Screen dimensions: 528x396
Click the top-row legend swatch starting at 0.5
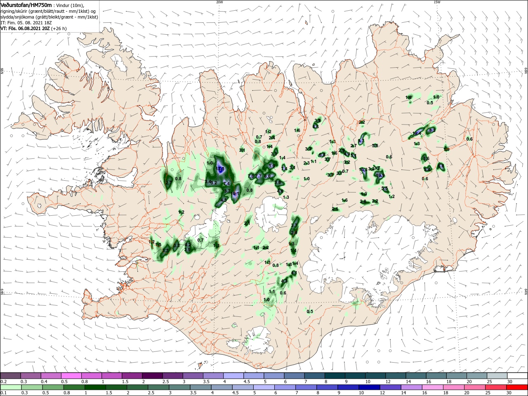point(71,376)
